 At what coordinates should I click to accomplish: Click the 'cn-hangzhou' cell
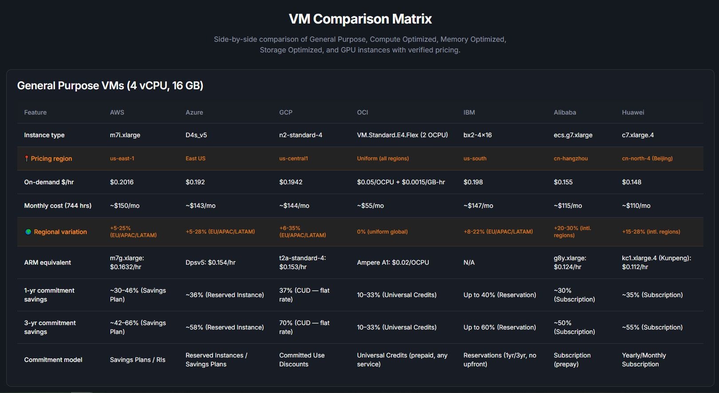pyautogui.click(x=571, y=159)
